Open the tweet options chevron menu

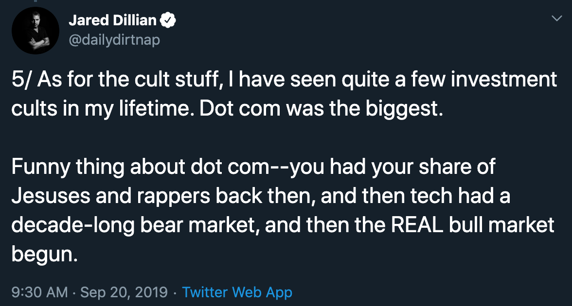[x=556, y=18]
